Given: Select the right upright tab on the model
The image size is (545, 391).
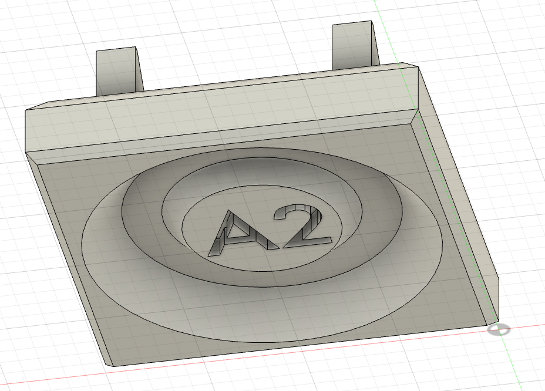Looking at the screenshot, I should coord(355,45).
